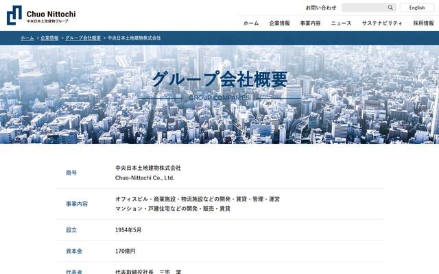Viewport: 439px width, 274px height.
Task: Click the オフィスビル・商業施設 business description line
Action: coord(198,199)
